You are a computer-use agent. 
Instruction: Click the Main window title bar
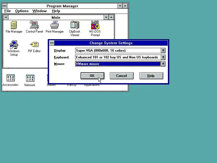point(56,17)
